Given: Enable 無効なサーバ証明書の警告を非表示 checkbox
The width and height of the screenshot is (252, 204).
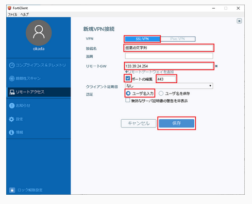Looking at the screenshot, I should coord(128,100).
